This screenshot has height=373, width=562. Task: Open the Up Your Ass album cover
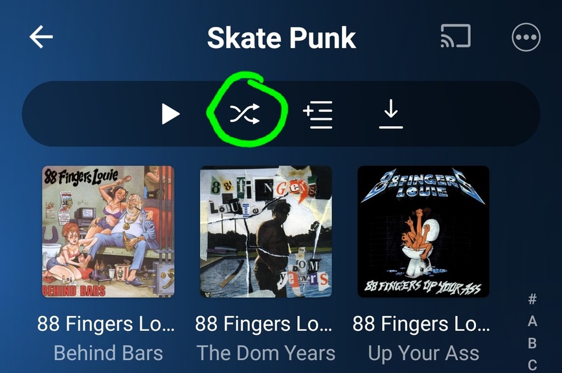tap(423, 231)
